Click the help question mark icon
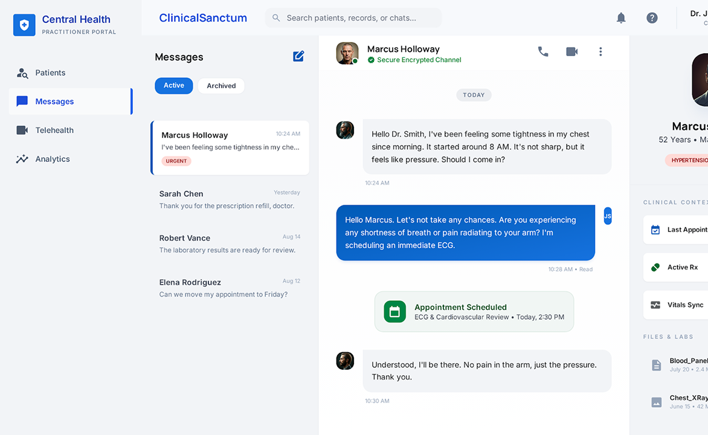The width and height of the screenshot is (708, 435). coord(652,18)
